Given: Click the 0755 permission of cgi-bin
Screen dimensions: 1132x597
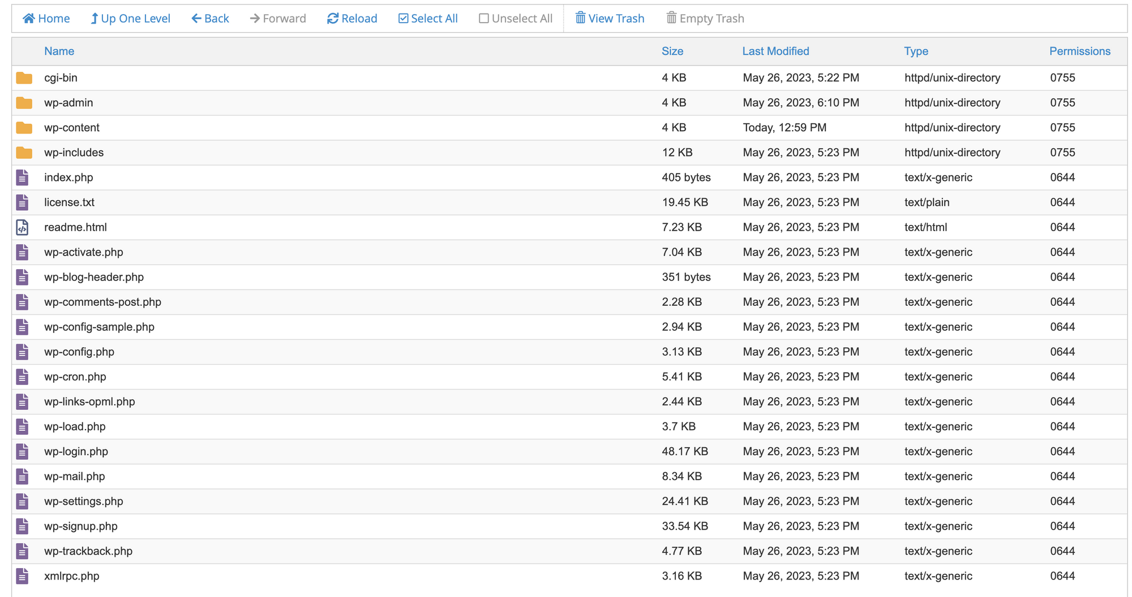Looking at the screenshot, I should pos(1062,78).
